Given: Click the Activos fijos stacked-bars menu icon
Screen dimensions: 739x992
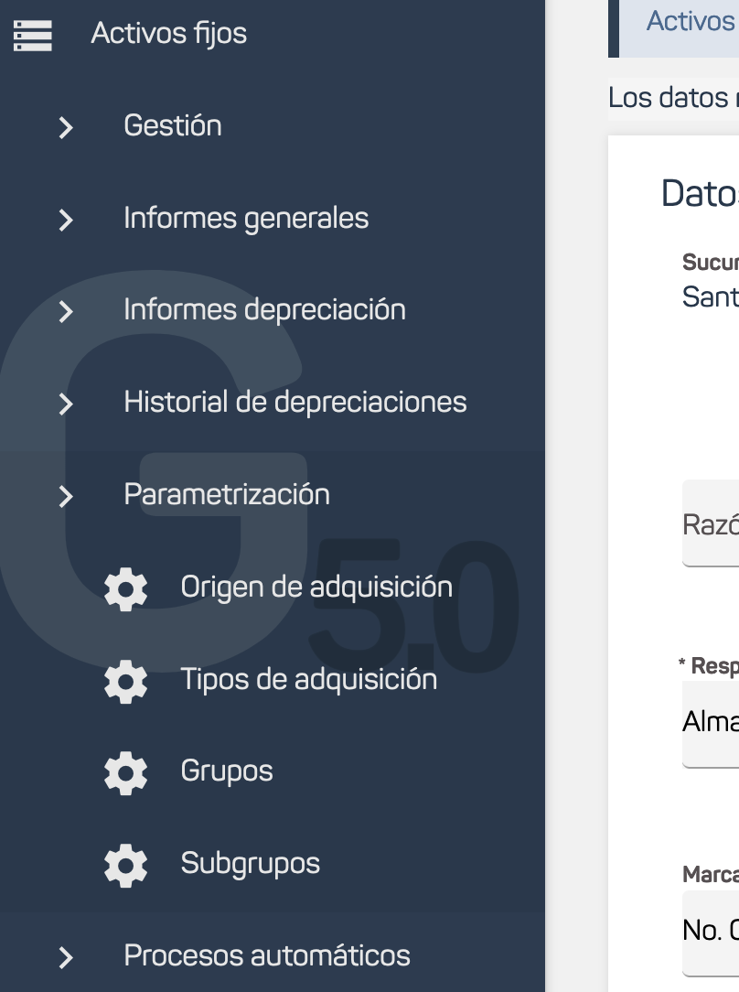Looking at the screenshot, I should [x=33, y=34].
